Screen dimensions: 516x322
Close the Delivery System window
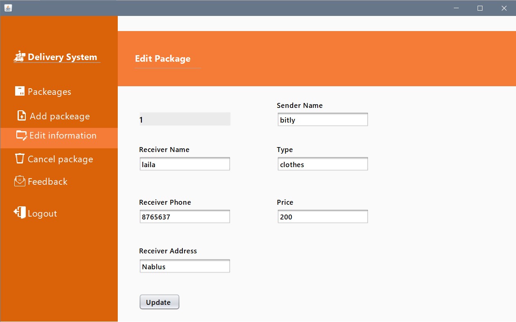pos(504,8)
